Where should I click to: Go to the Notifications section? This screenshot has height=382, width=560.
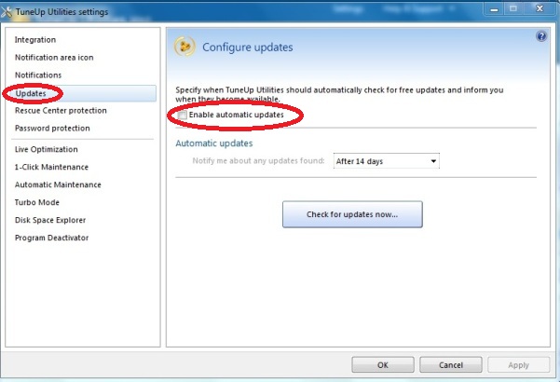[38, 75]
